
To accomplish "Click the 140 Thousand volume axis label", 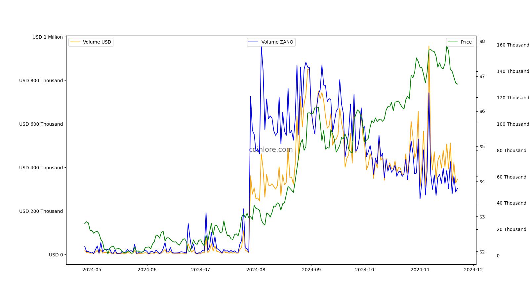I will click(513, 71).
